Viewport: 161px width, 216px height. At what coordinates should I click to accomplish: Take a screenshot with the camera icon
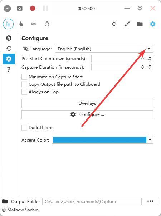click(20, 8)
